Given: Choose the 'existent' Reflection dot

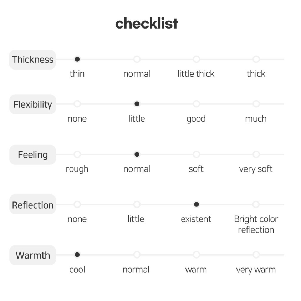Looking at the screenshot, I should 197,204.
